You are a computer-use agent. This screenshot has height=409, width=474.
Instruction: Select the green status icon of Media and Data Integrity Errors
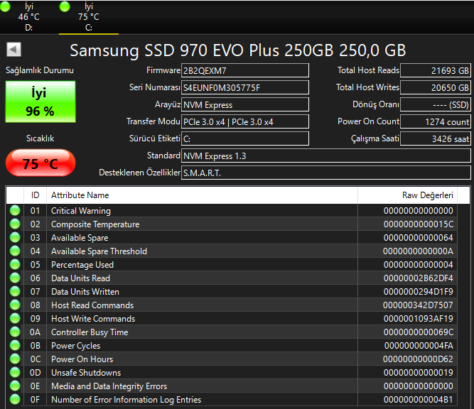pyautogui.click(x=15, y=386)
